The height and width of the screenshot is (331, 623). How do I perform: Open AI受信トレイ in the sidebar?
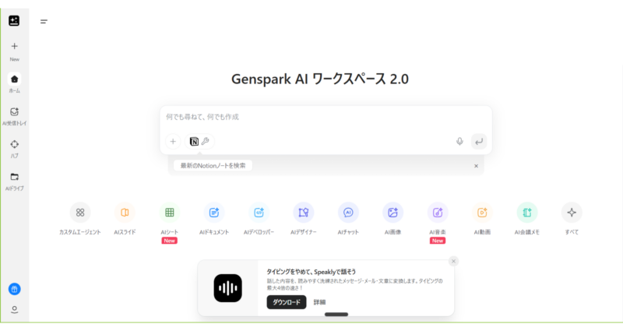tap(14, 116)
